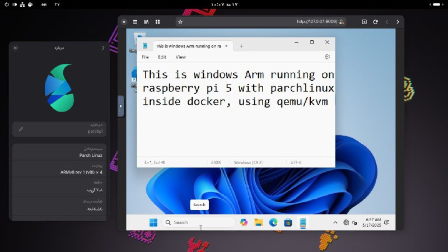The width and height of the screenshot is (448, 252).
Task: Open the Notepad View menu
Action: point(180,57)
